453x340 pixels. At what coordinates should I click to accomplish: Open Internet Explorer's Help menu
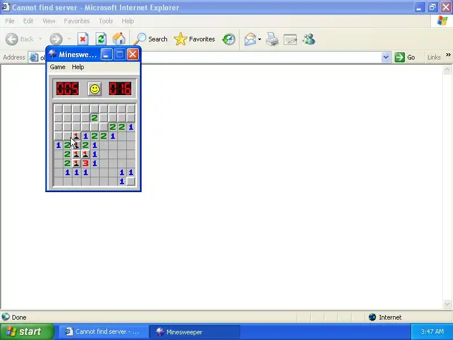[128, 21]
